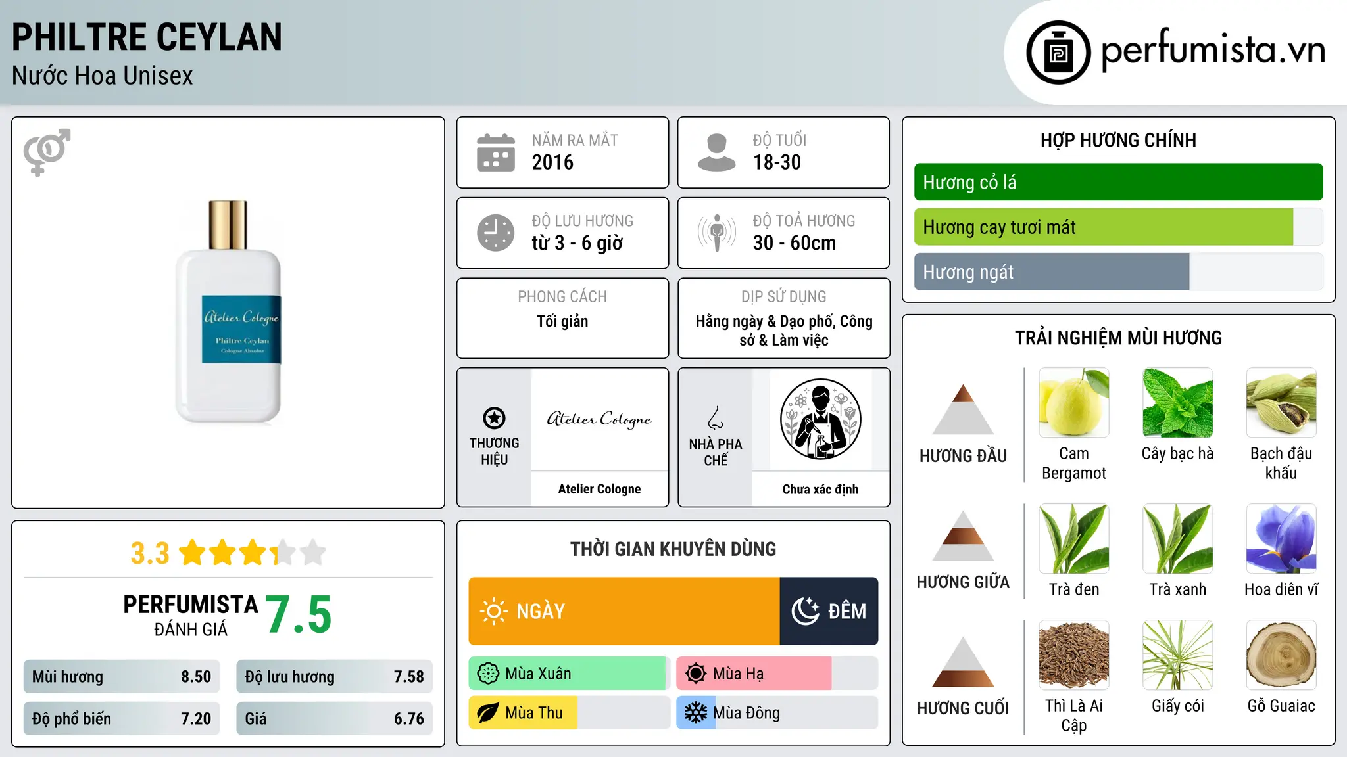Click the Gỗ Guaiac wood image
Screen dimensions: 1347x757
[1281, 655]
